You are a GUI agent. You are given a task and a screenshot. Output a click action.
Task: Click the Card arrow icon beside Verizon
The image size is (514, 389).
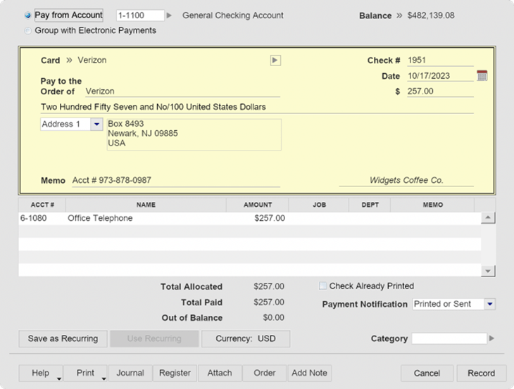coord(275,60)
